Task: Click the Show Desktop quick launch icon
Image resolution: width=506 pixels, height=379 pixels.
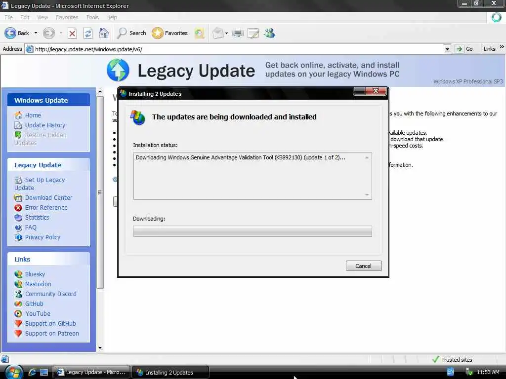Action: point(44,373)
